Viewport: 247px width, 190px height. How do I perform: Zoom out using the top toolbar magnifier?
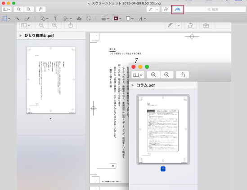pos(18,9)
